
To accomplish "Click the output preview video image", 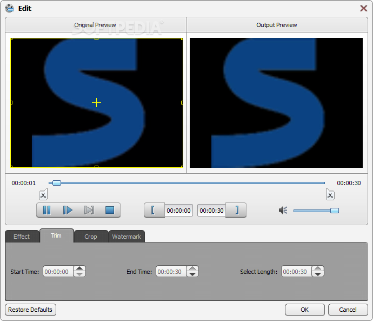I will click(276, 103).
